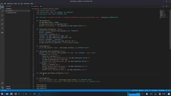Image resolution: width=171 pixels, height=96 pixels.
Task: Open the terminal launcher in taskbar
Action: pyautogui.click(x=19, y=94)
